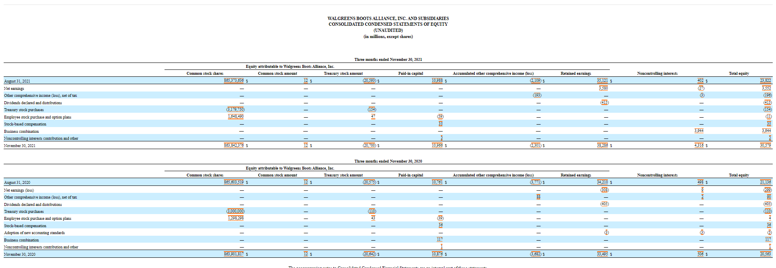Click the heading 'Three months ended November 30, 2021'
This screenshot has width=776, height=268.
coord(388,60)
